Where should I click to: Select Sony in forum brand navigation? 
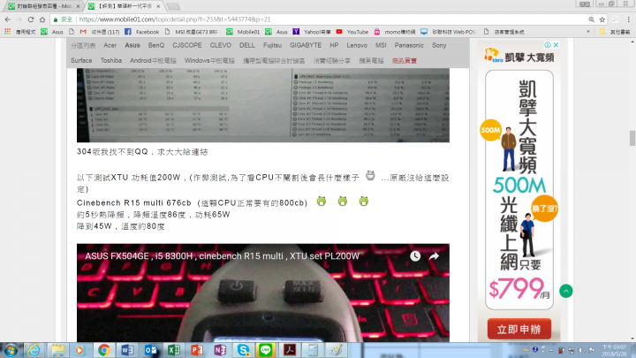pos(439,45)
